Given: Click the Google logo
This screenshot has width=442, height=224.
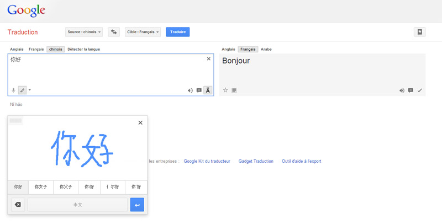Looking at the screenshot, I should point(26,10).
